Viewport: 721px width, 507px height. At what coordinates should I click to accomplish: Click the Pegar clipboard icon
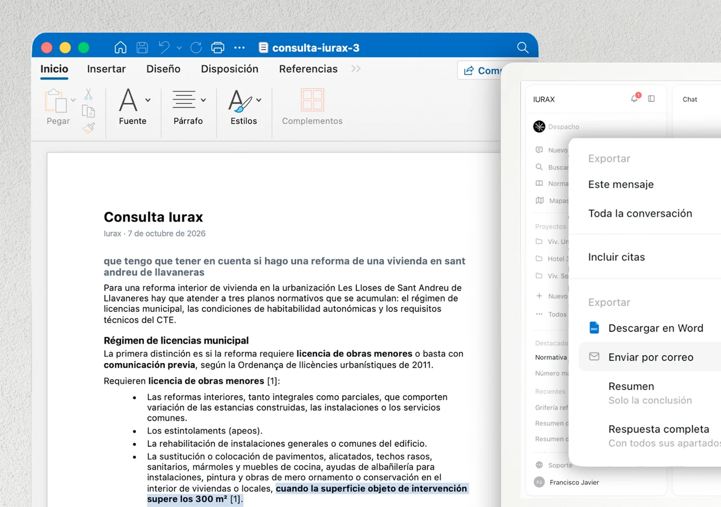tap(56, 101)
